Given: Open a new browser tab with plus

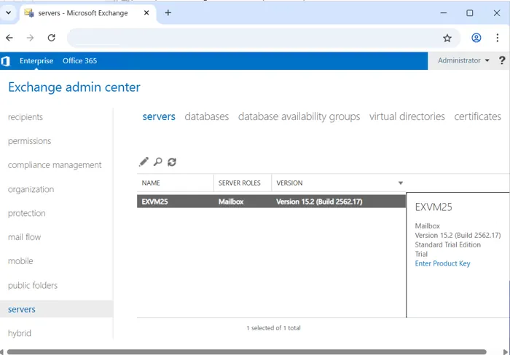Looking at the screenshot, I should tap(168, 13).
